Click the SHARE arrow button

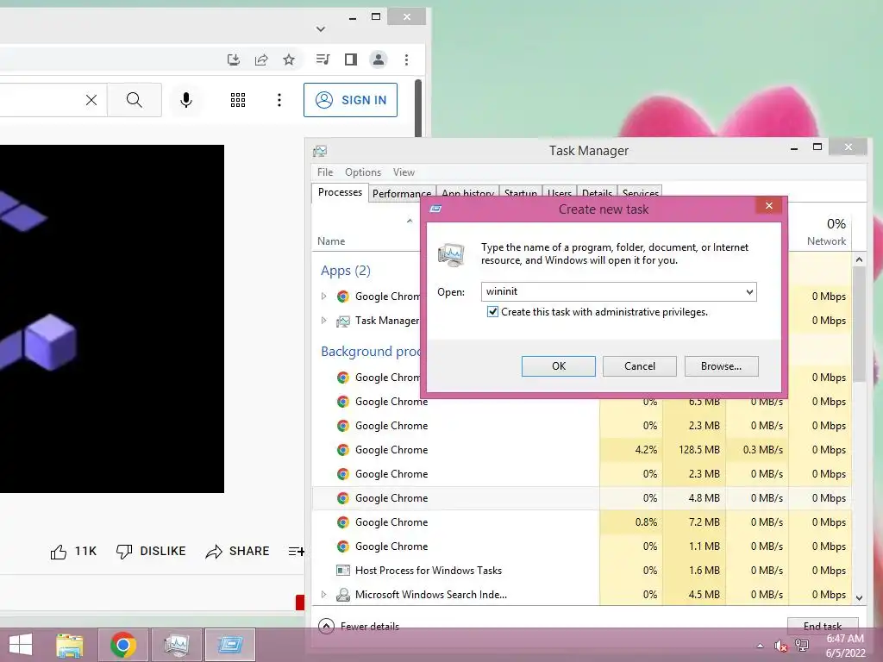(x=238, y=551)
